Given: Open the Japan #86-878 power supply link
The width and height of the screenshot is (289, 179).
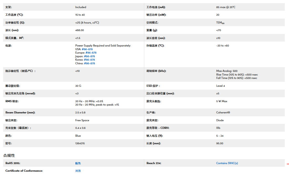Looking at the screenshot, I should 90,56.
